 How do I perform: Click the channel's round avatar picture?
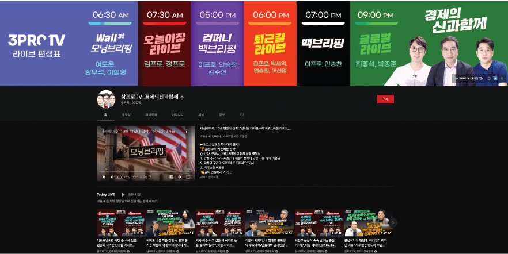106,99
